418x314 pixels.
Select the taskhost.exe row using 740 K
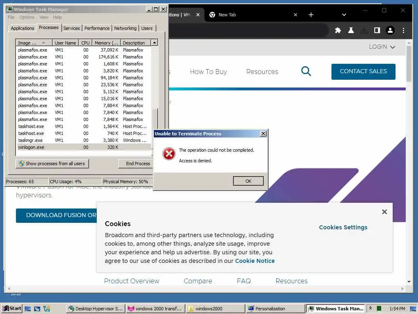point(84,133)
